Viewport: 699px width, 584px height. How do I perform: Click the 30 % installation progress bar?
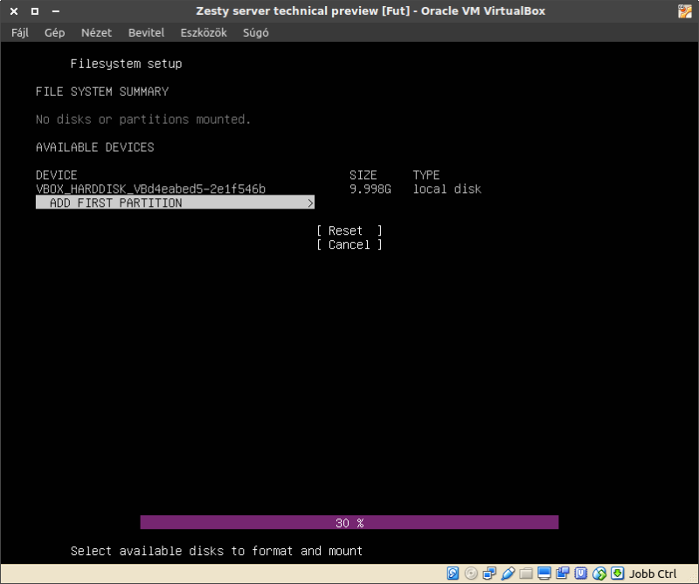pyautogui.click(x=349, y=523)
